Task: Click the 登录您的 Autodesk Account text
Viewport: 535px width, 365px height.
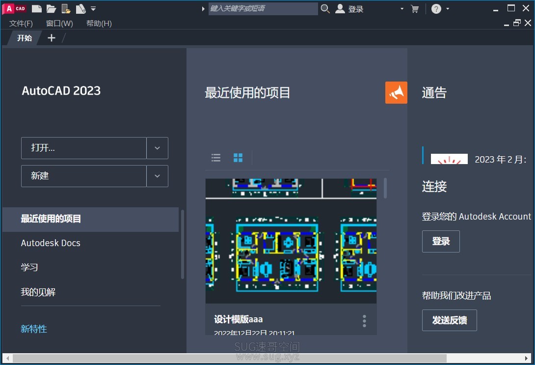Action: point(476,217)
